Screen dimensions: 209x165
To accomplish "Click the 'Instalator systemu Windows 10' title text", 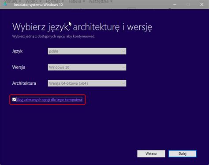I will click(38, 5).
